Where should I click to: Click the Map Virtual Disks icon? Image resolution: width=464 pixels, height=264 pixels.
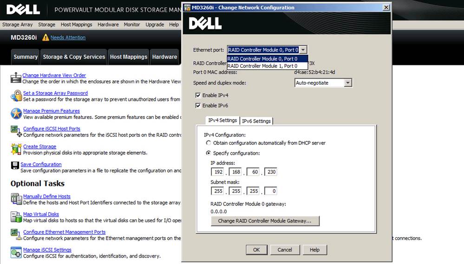click(x=16, y=217)
